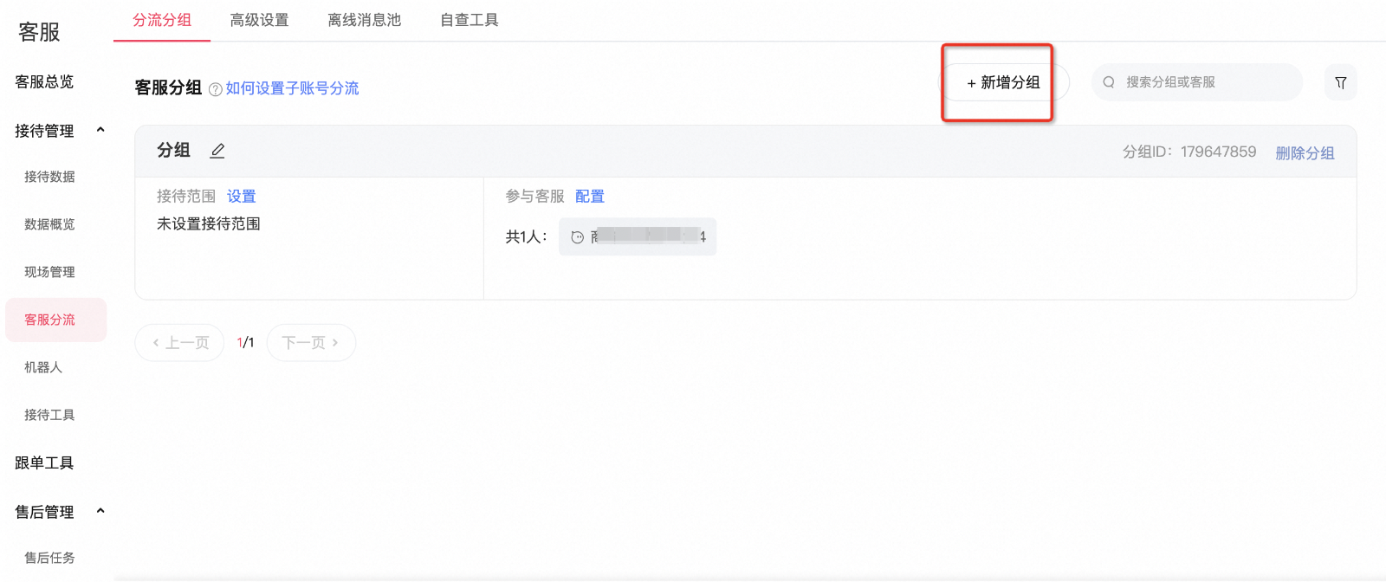Go to 客服总览 in sidebar
The image size is (1386, 582).
tap(44, 81)
